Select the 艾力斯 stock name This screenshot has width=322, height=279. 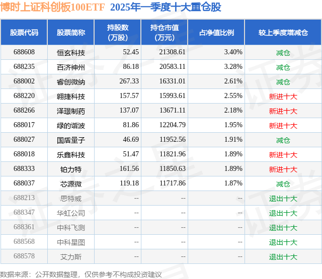[71, 256]
